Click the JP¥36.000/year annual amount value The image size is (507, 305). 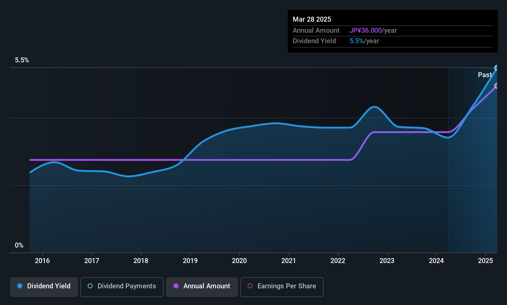[373, 30]
